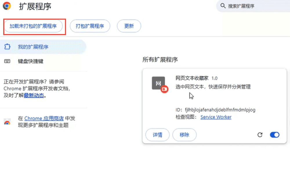
Task: Click the puzzle-piece icon for 我的扩展程序
Action: (x=8, y=47)
